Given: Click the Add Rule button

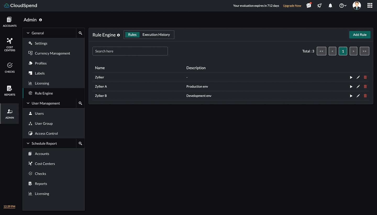Looking at the screenshot, I should pos(359,35).
